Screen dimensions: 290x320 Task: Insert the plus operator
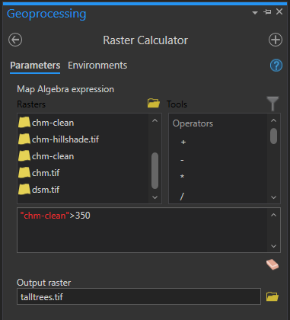[x=183, y=142]
